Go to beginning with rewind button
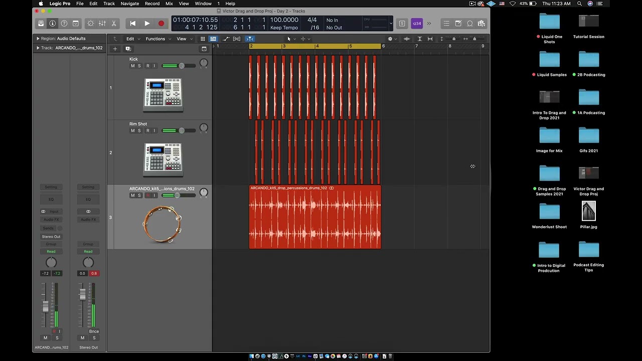 132,24
